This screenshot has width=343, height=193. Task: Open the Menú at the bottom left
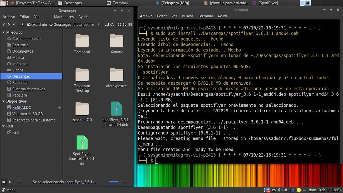[9, 190]
